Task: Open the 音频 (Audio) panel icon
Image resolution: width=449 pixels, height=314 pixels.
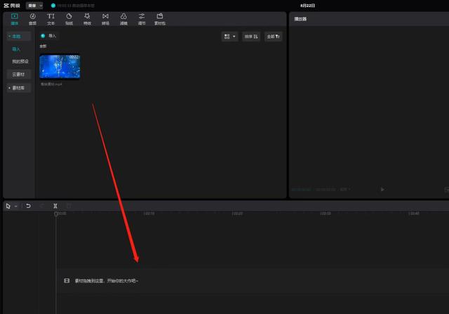Action: click(32, 18)
